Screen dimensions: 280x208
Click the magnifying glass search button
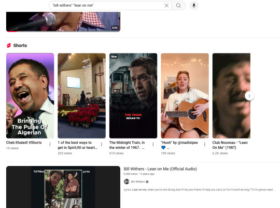(178, 6)
